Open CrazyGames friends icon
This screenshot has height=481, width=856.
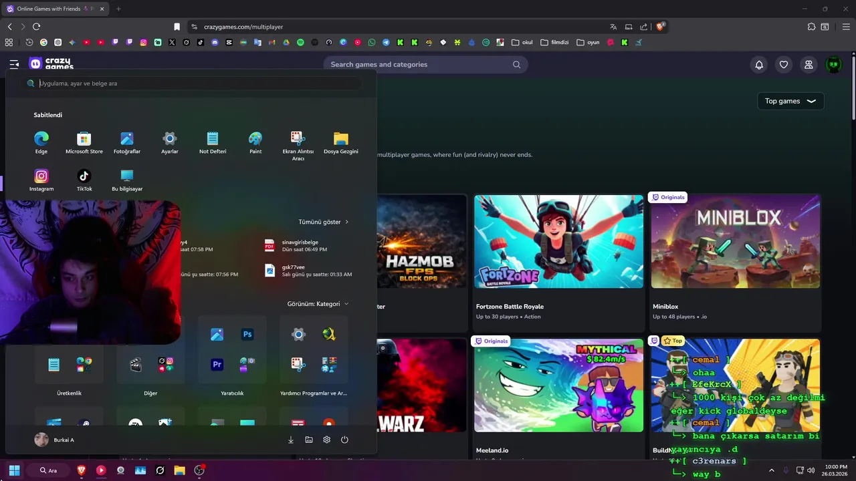(x=809, y=65)
